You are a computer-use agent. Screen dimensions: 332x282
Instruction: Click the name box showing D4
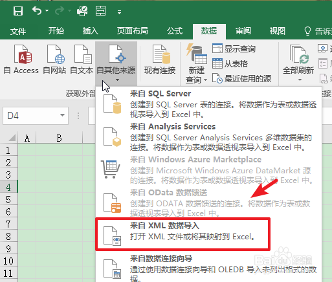point(30,116)
